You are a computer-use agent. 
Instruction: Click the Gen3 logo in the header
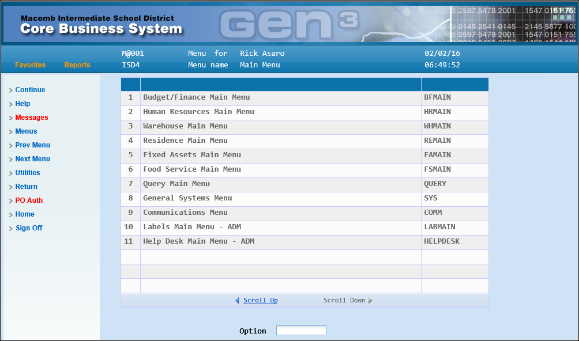pos(289,25)
